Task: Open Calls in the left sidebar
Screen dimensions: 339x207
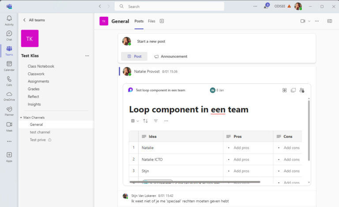Action: coord(9,81)
